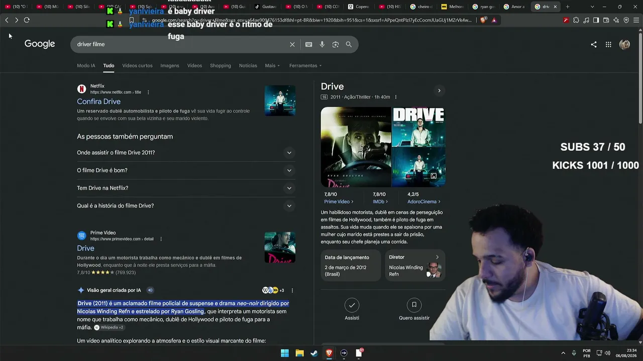The height and width of the screenshot is (361, 643).
Task: Open the POR PTB keyboard language indicator
Action: point(587,353)
